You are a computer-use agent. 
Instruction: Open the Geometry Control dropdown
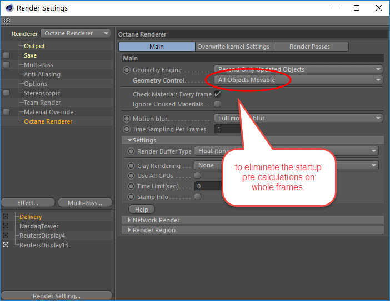pyautogui.click(x=298, y=80)
